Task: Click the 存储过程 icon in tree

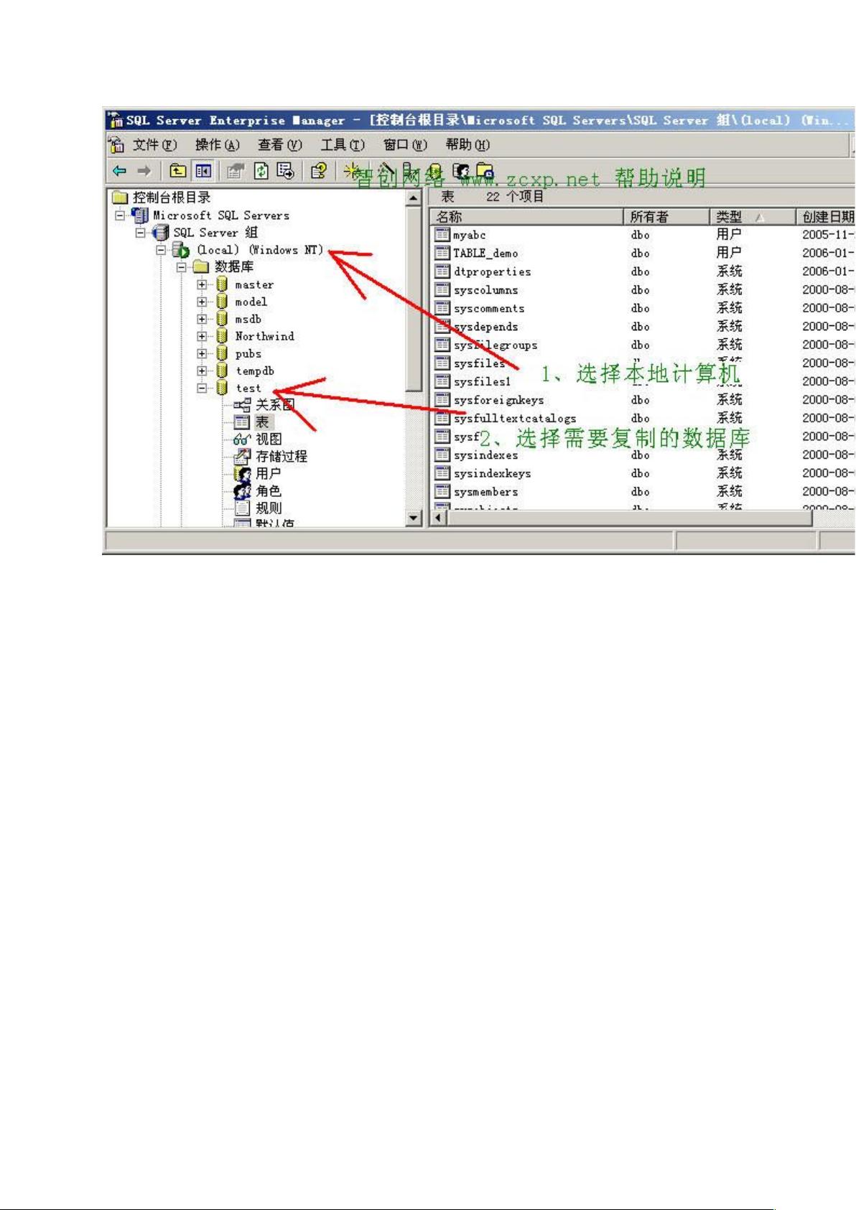Action: pyautogui.click(x=242, y=457)
